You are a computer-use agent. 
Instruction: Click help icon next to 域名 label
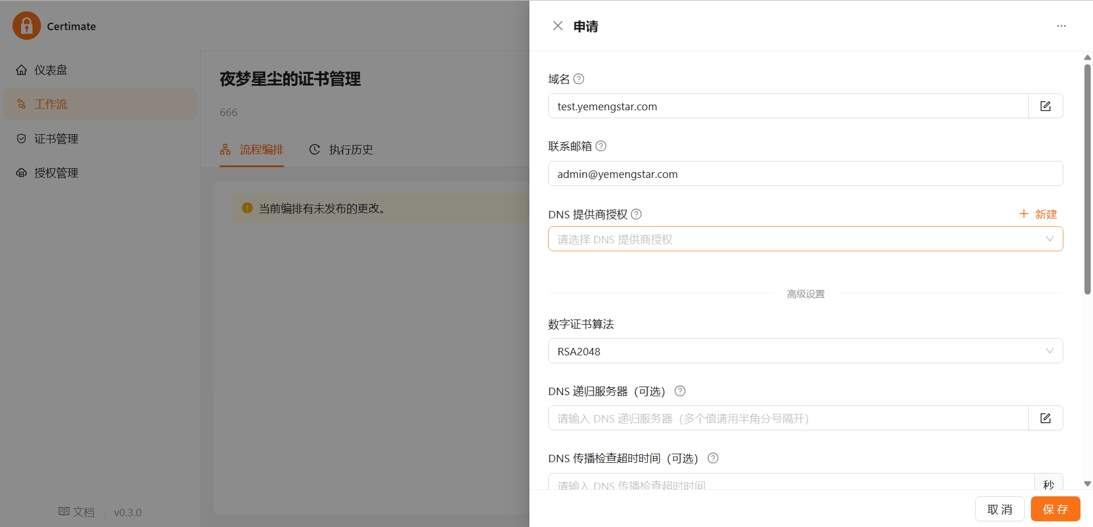coord(578,79)
